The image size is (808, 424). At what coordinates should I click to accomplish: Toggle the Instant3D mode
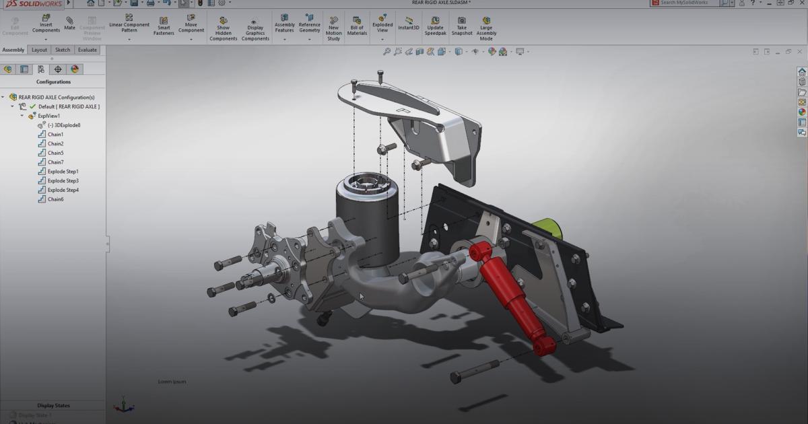tap(408, 22)
